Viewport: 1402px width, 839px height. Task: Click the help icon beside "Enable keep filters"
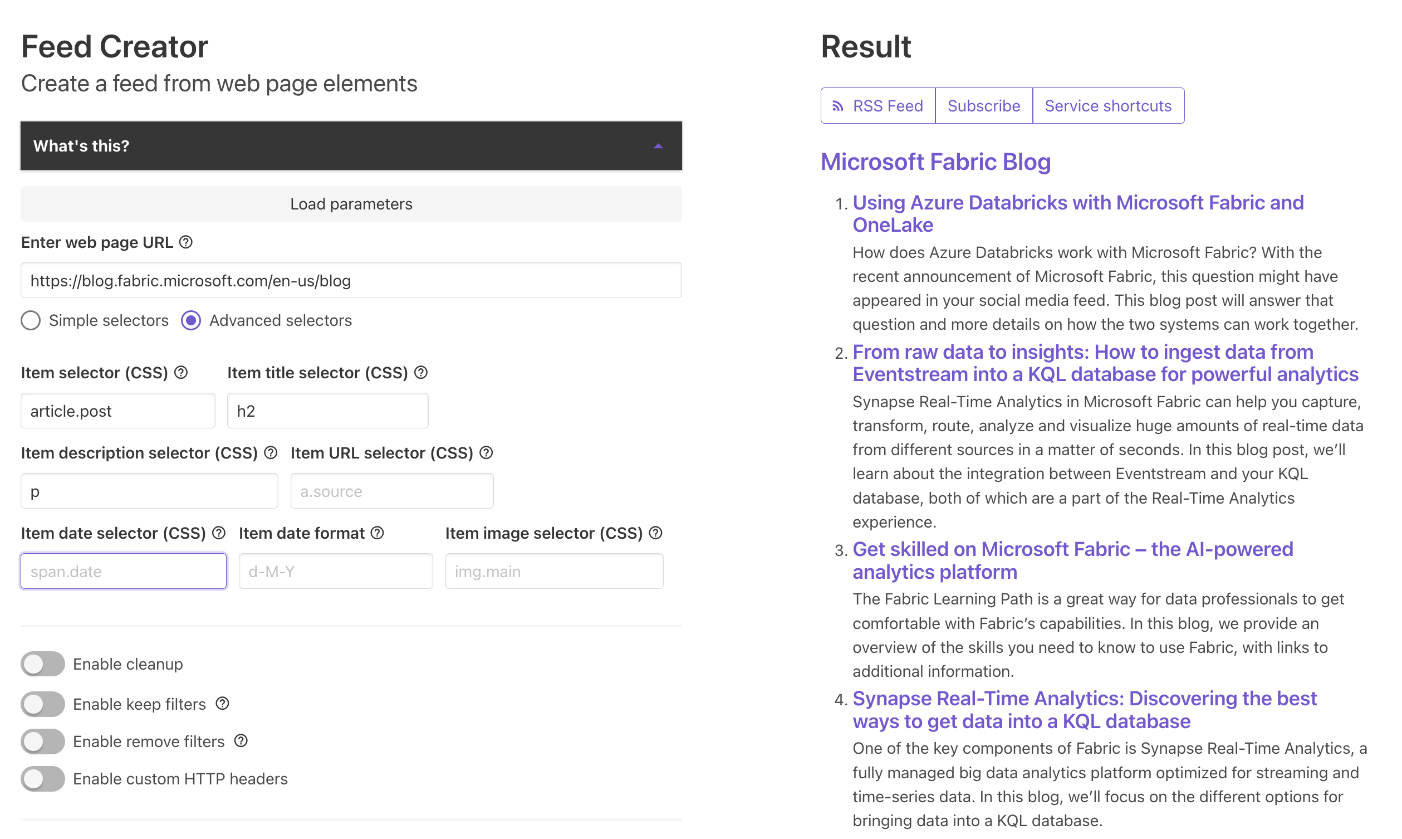tap(222, 703)
